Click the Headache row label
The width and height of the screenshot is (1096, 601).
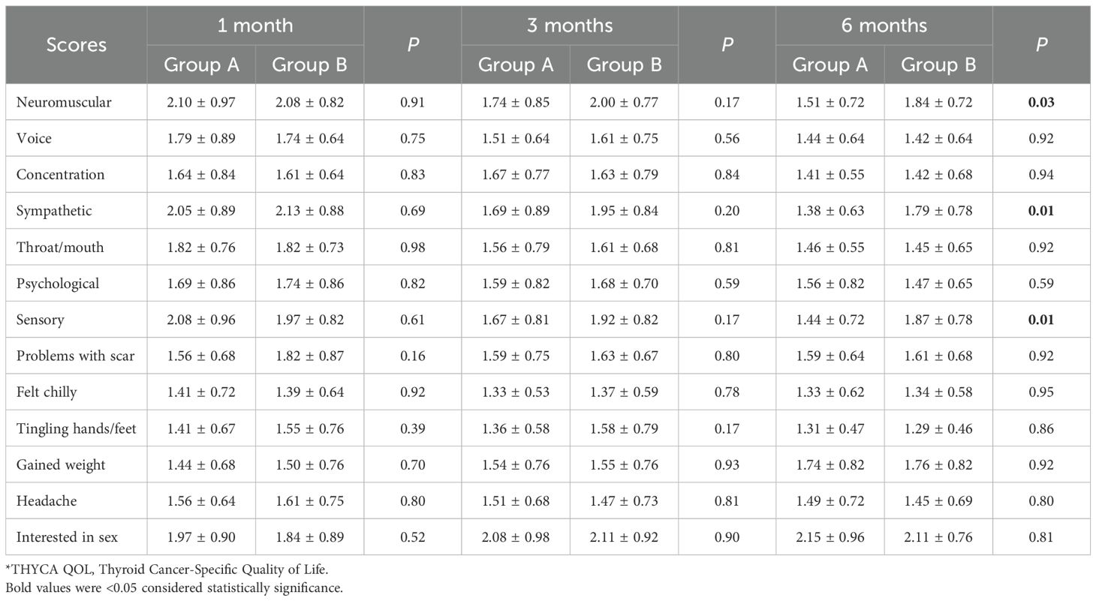coord(44,501)
